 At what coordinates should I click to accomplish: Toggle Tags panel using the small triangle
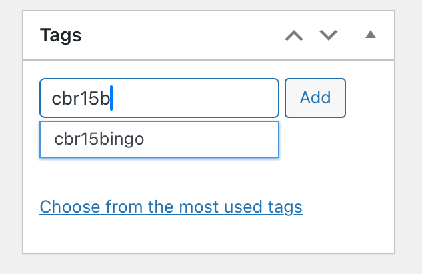[x=371, y=35]
